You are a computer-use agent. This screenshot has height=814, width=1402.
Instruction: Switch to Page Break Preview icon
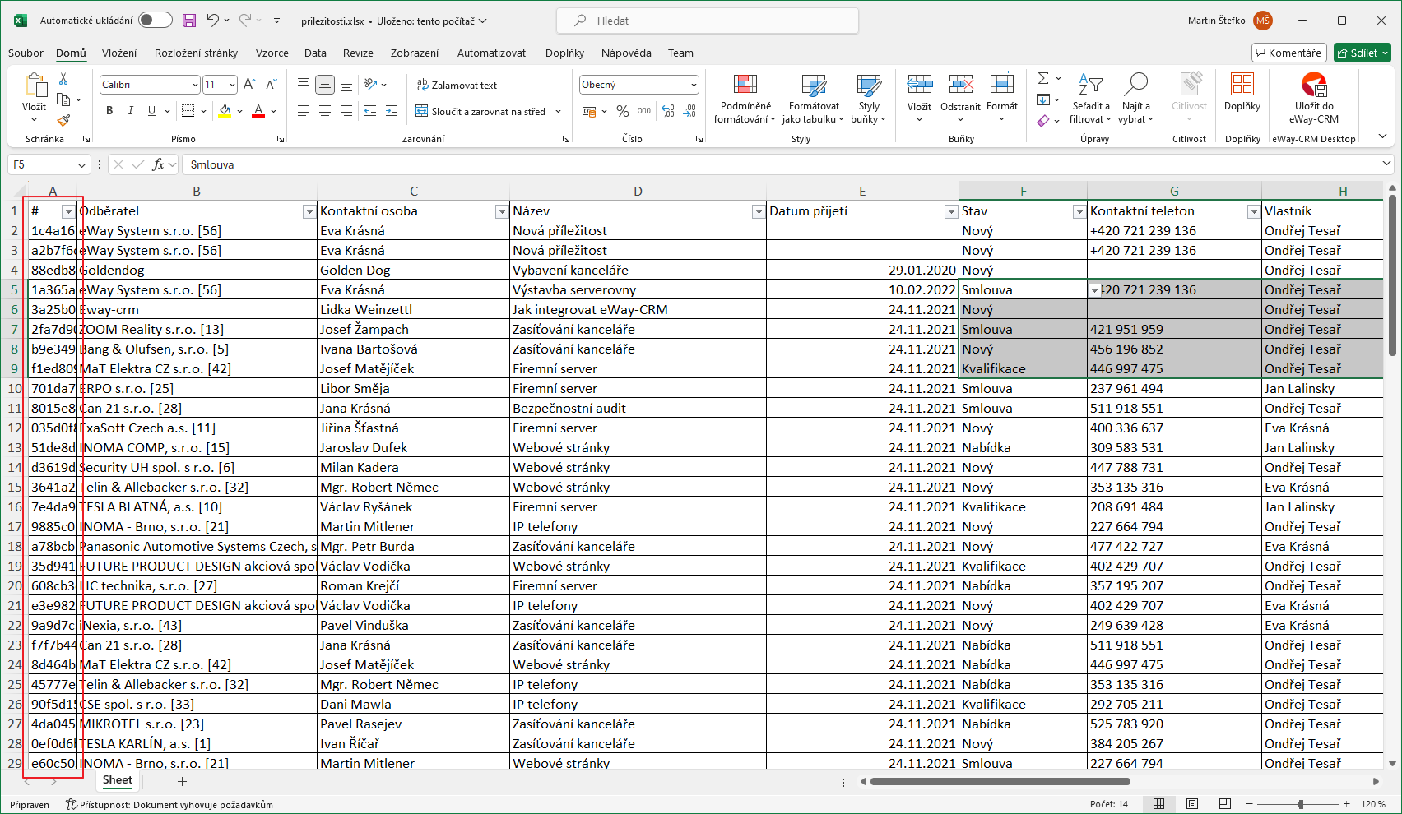[x=1224, y=803]
